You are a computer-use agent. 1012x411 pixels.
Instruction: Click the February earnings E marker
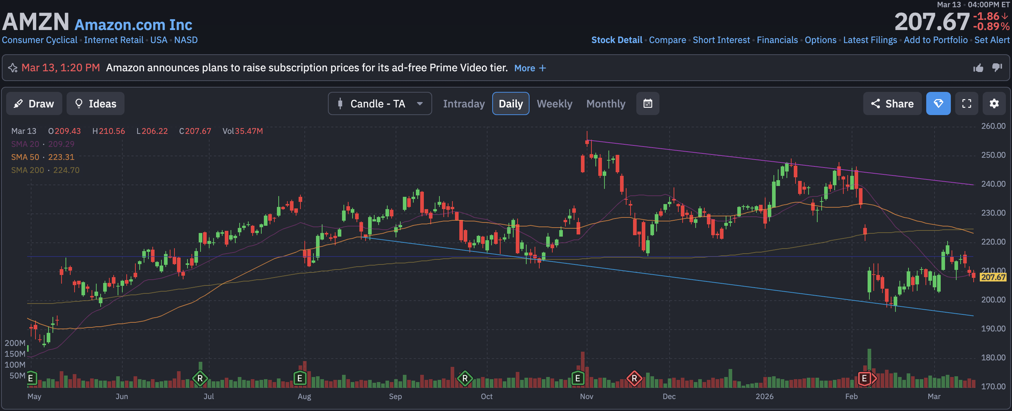tap(864, 378)
